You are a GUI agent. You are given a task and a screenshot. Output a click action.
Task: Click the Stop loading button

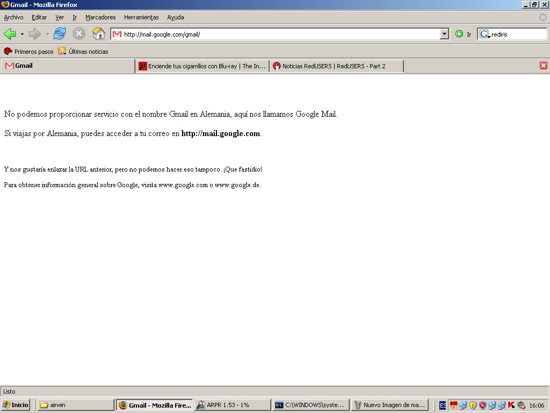point(79,34)
